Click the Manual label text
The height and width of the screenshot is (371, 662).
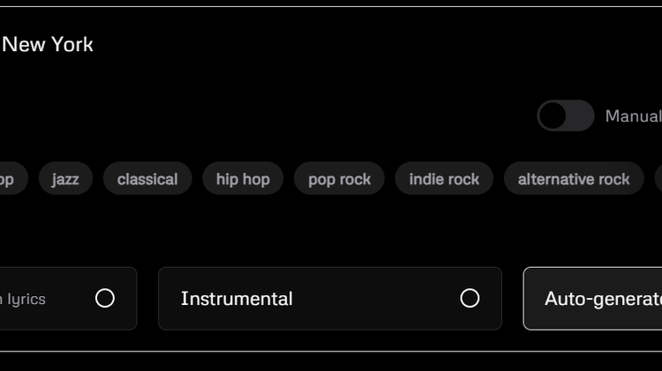(633, 115)
